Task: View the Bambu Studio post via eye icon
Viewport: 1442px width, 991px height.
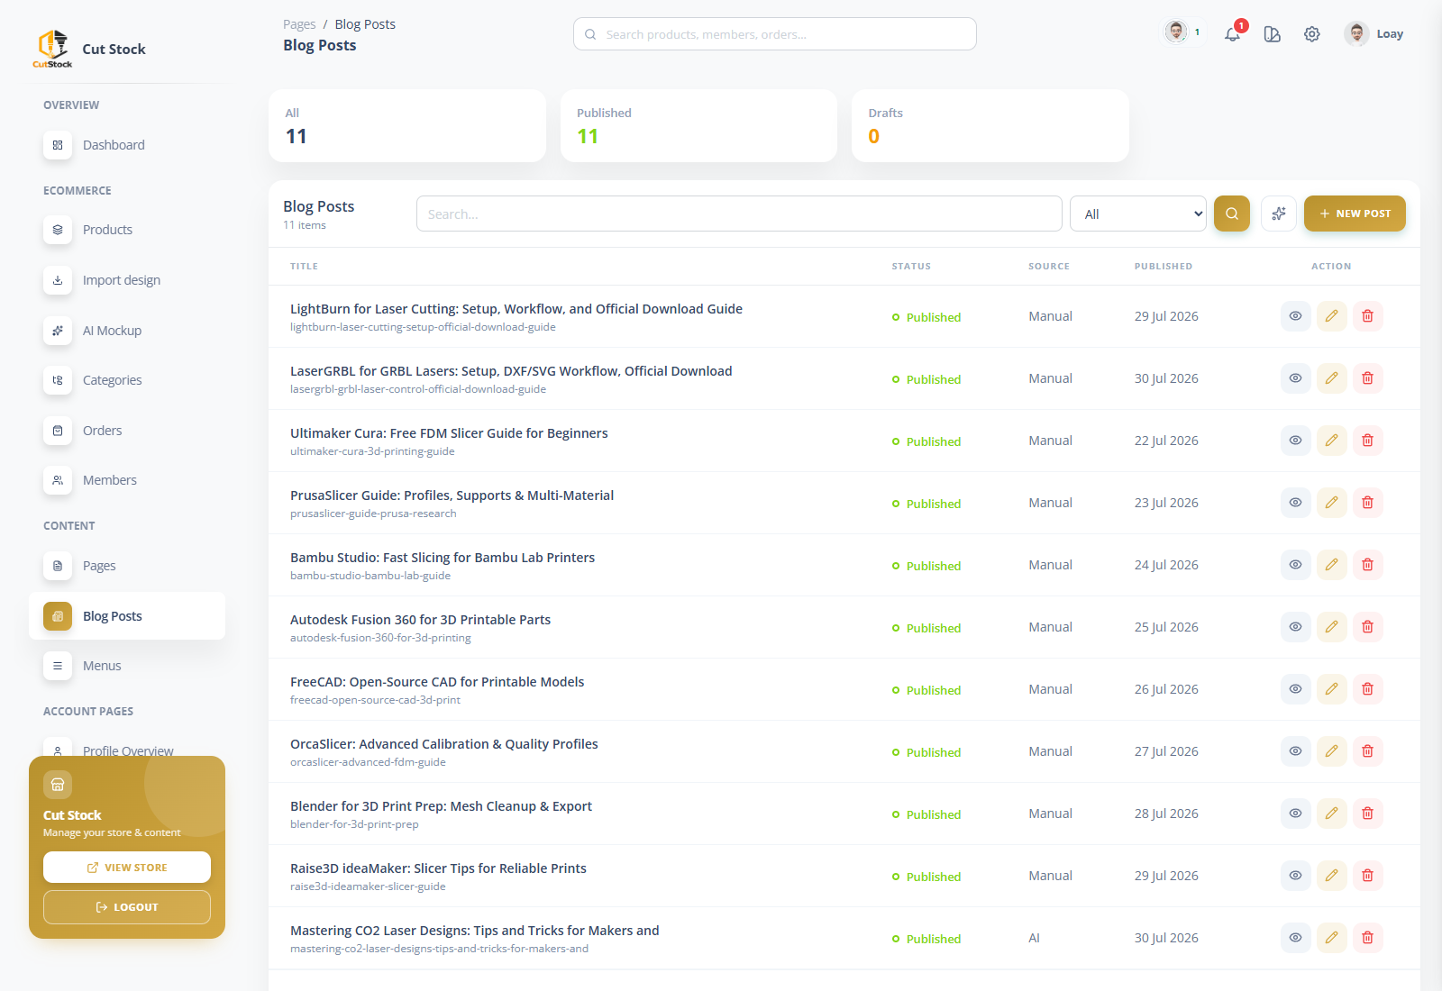Action: pos(1296,565)
